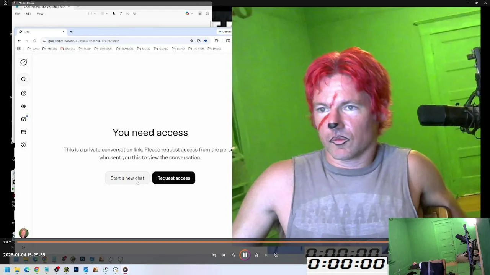The height and width of the screenshot is (275, 490).
Task: Click the account icon in Notepad
Action: click(x=199, y=14)
